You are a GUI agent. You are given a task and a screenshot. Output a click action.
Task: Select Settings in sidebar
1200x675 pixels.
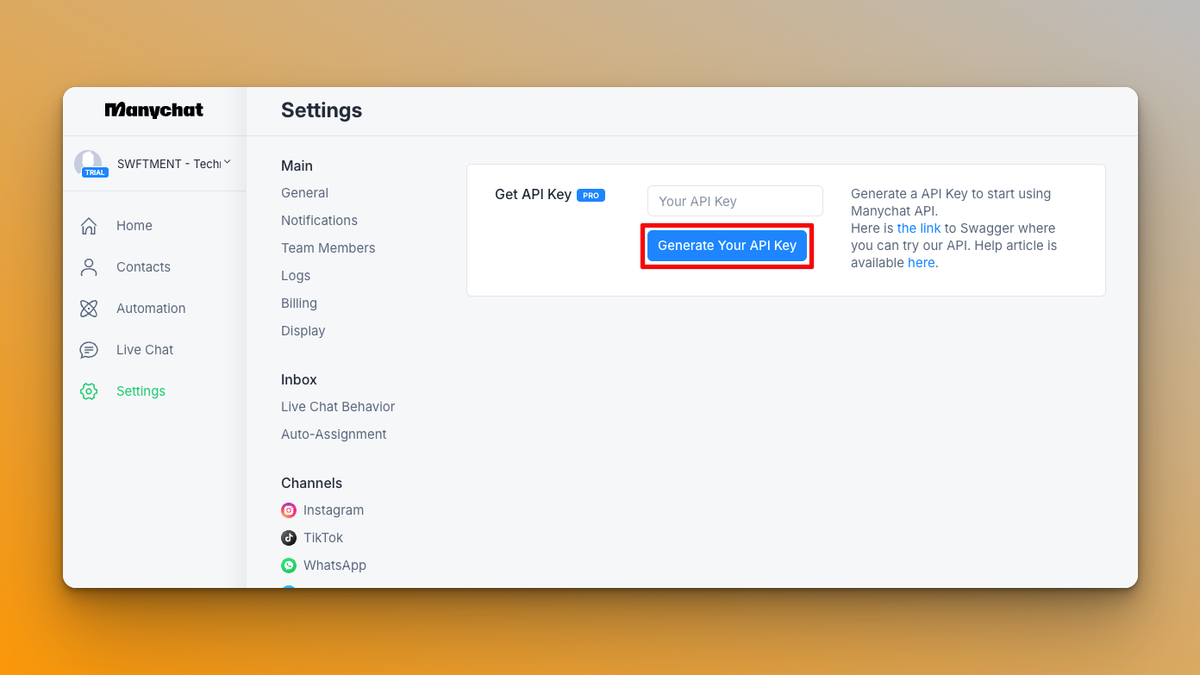pyautogui.click(x=141, y=391)
